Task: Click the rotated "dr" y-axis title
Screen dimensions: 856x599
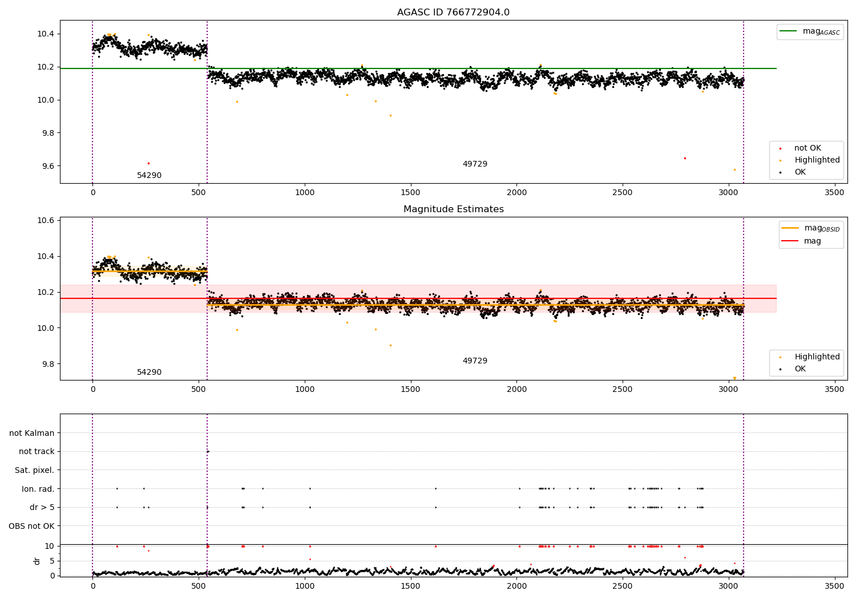Action: (37, 561)
